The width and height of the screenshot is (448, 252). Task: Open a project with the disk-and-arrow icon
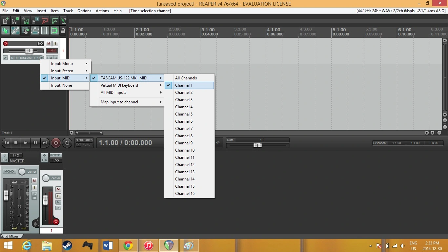[x=15, y=21]
